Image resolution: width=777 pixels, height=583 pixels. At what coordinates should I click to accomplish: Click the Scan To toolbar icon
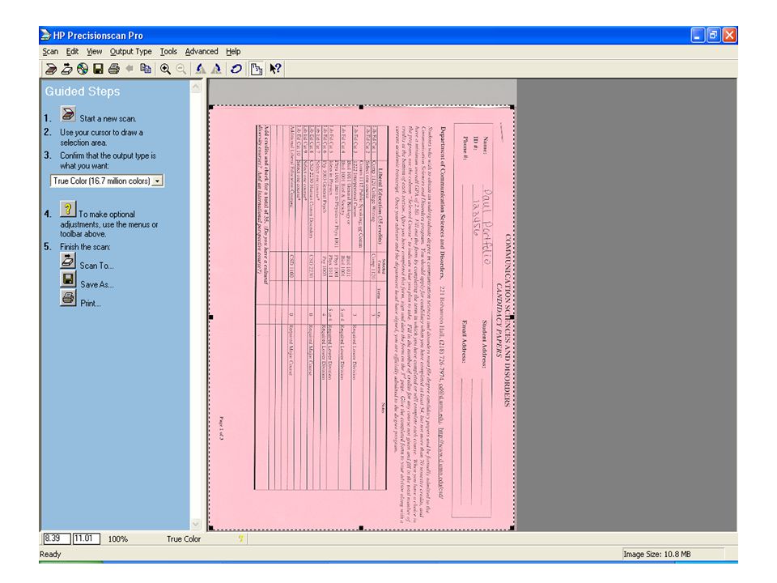coord(67,69)
